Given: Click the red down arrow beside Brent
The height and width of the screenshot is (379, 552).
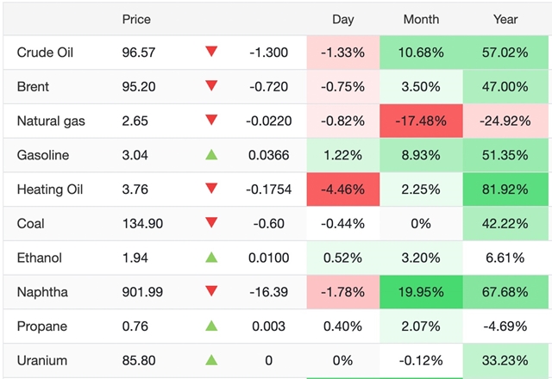Looking at the screenshot, I should pos(211,87).
